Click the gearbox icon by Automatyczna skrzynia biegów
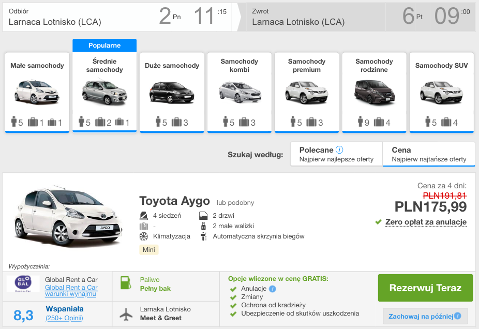This screenshot has width=479, height=329. pos(203,236)
